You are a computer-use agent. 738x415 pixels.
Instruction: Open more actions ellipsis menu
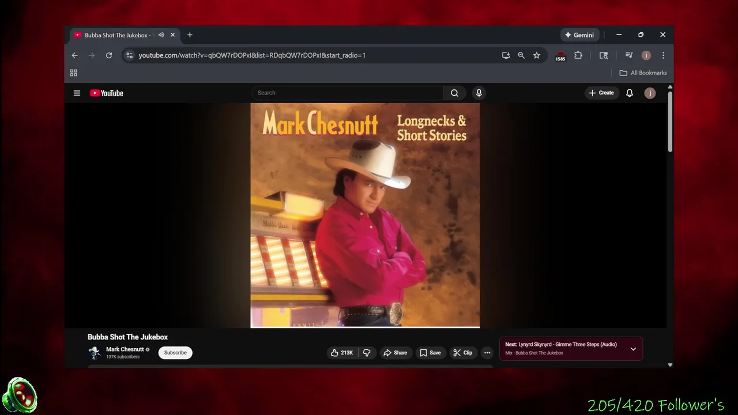pyautogui.click(x=487, y=353)
